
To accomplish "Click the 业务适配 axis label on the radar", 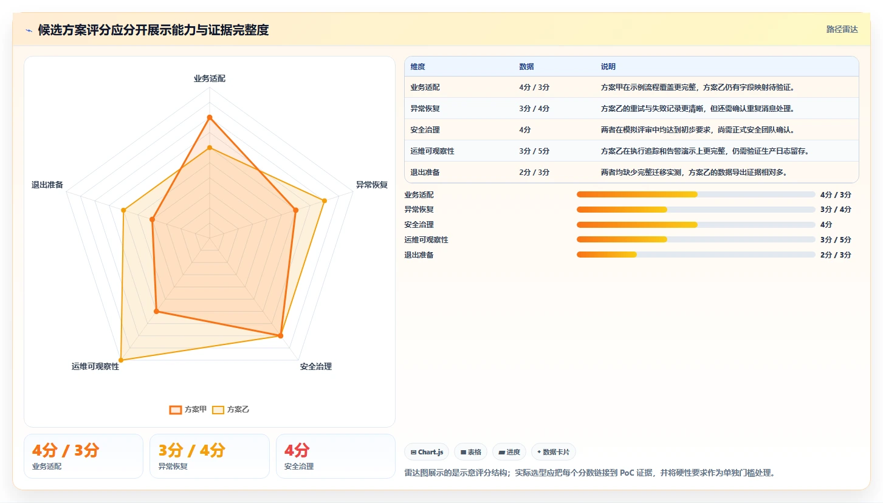I will (209, 78).
